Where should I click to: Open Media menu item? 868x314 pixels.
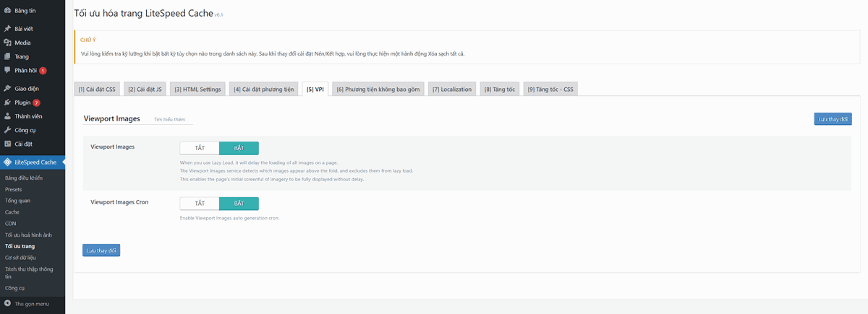pos(33,43)
